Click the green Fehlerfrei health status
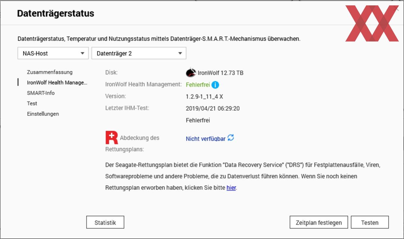This screenshot has width=404, height=239. [x=198, y=85]
